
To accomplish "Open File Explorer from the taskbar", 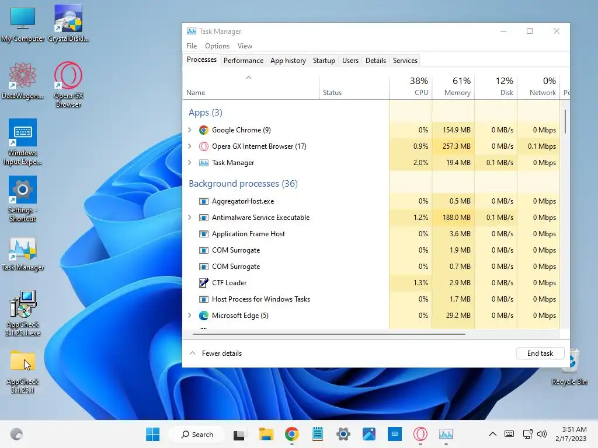I will (x=266, y=434).
